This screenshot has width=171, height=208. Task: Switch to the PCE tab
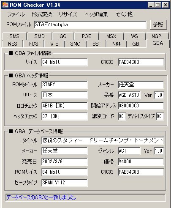coord(87,36)
